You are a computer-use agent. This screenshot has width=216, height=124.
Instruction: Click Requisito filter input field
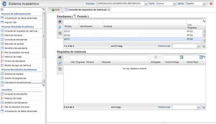[x=124, y=57]
